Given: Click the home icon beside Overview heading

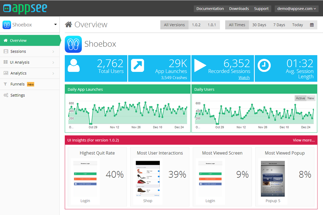Looking at the screenshot, I should coord(68,25).
